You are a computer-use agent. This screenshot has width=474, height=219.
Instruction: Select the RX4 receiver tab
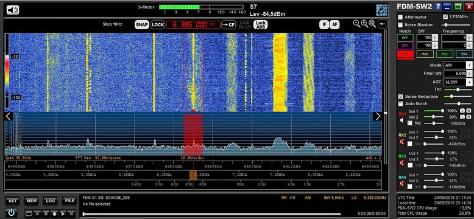464,54
